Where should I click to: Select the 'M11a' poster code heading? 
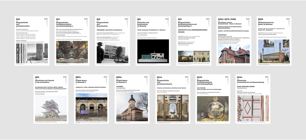159,77
